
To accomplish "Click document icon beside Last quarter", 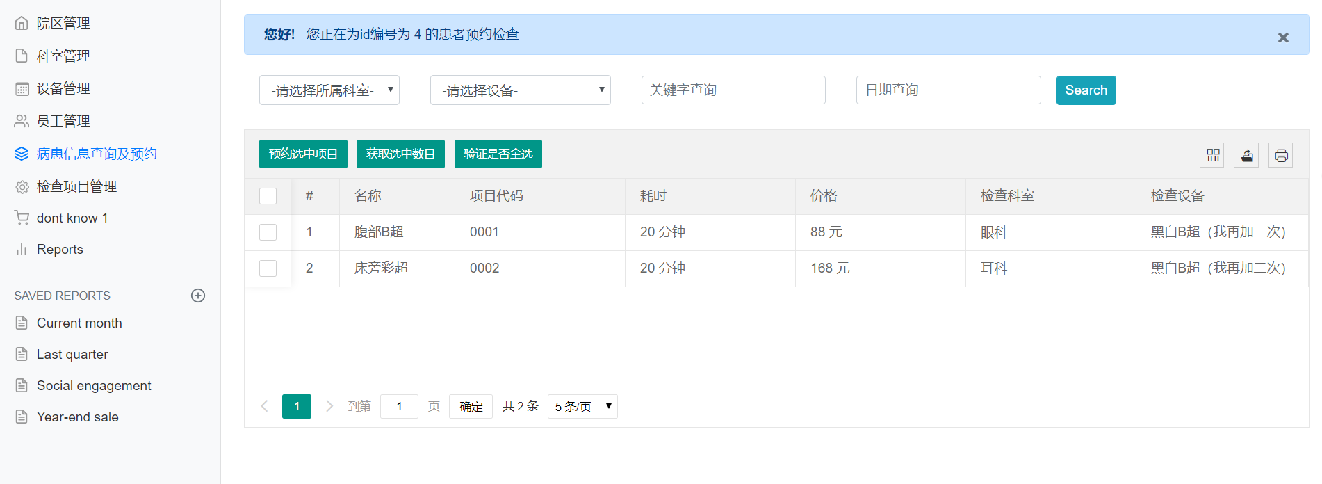I will tap(22, 354).
